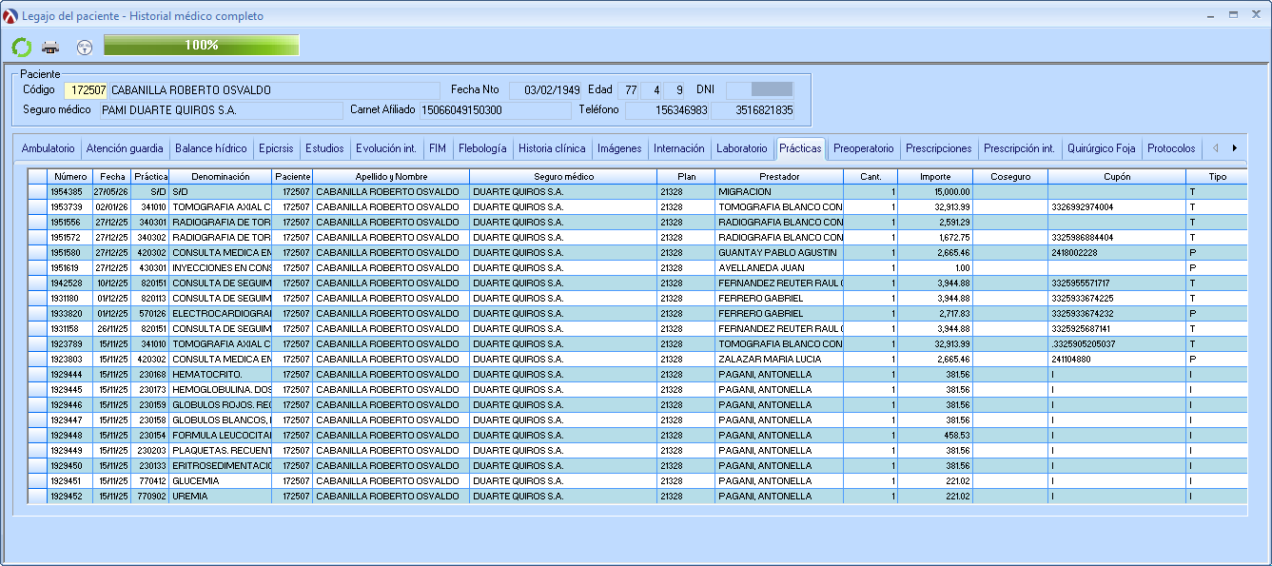Click the printer icon
The image size is (1272, 566).
50,47
